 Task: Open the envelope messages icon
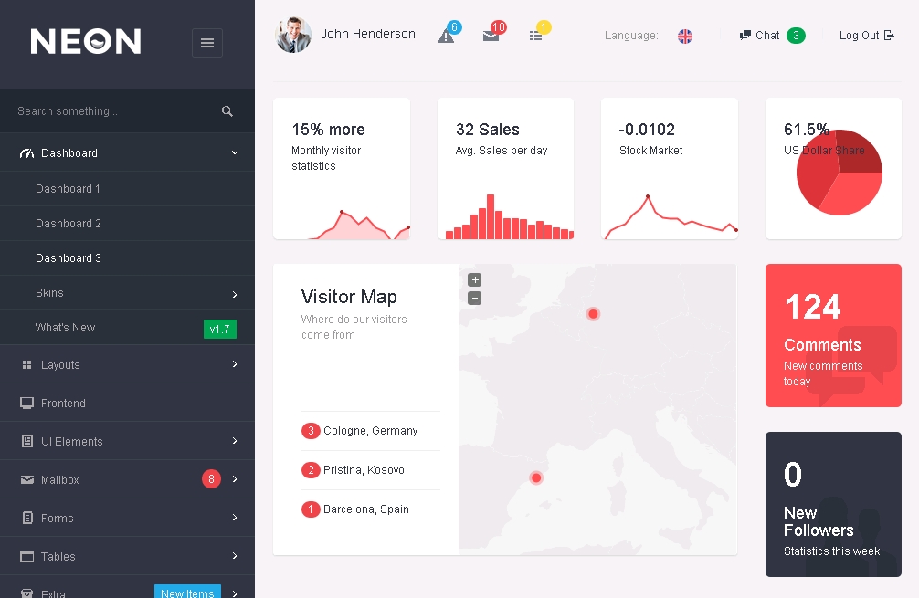click(x=491, y=36)
